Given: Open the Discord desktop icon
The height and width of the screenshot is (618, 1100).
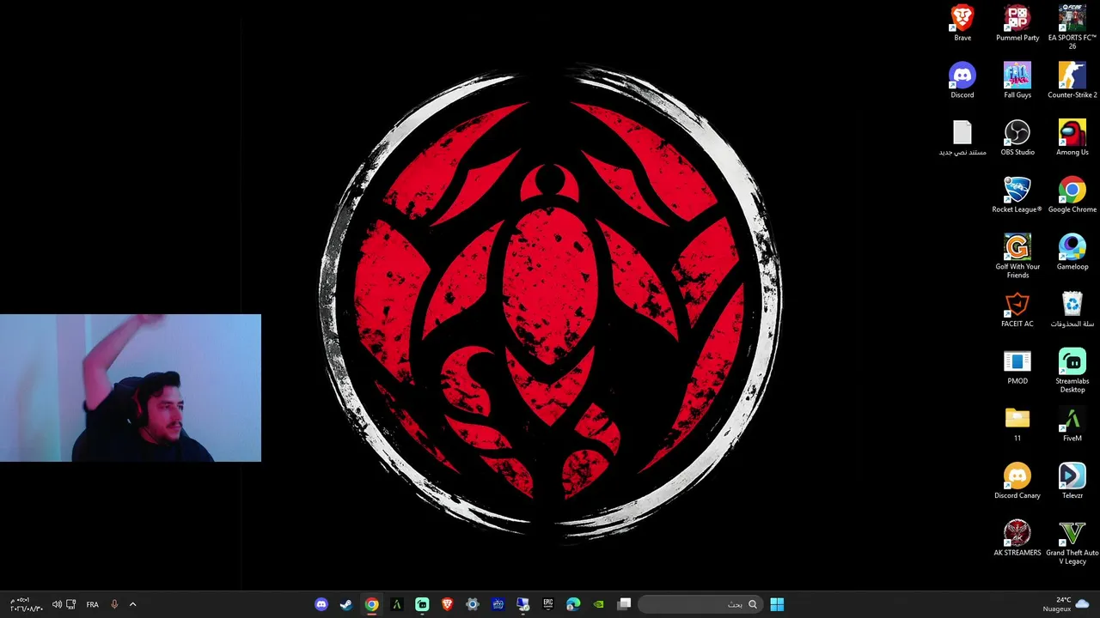Looking at the screenshot, I should [962, 81].
